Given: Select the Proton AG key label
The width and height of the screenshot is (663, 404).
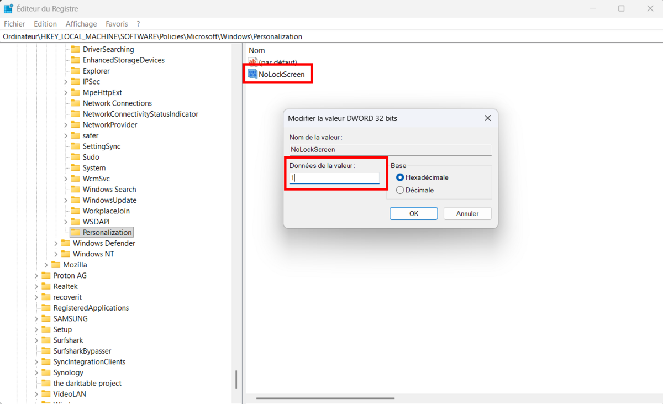Looking at the screenshot, I should (70, 276).
